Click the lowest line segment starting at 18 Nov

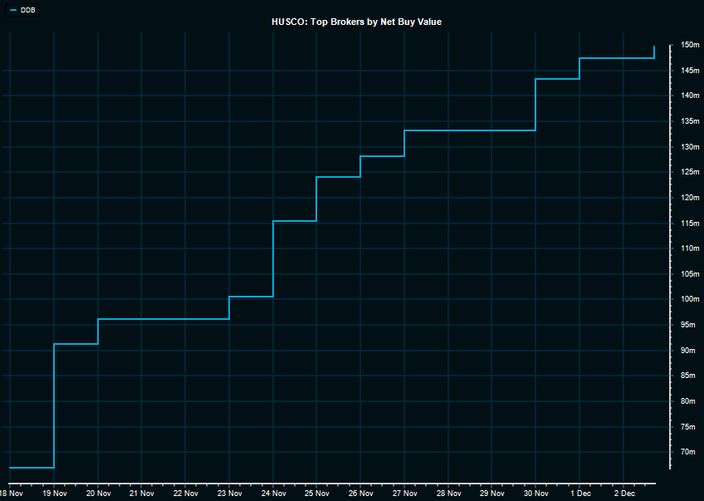pos(32,468)
